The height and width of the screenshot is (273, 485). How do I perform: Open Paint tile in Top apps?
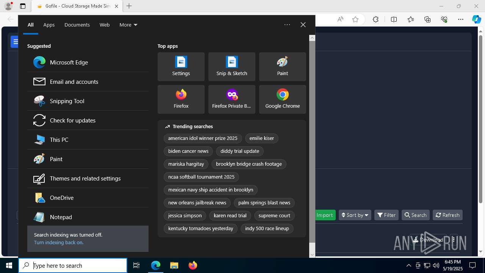point(283,67)
